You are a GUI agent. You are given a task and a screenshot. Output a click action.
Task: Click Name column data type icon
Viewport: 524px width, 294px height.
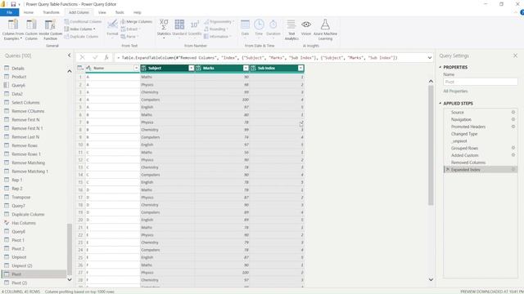click(x=89, y=68)
